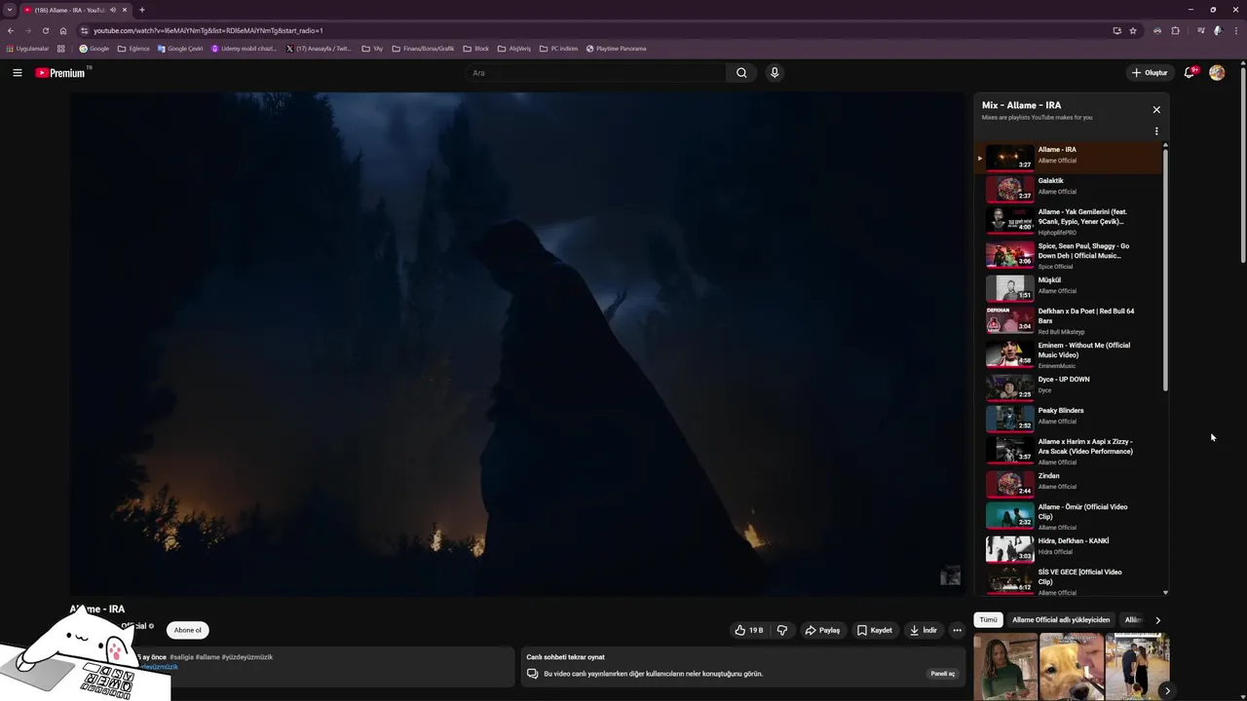Open the Google Çeviri bookmark
This screenshot has width=1247, height=701.
tap(180, 49)
